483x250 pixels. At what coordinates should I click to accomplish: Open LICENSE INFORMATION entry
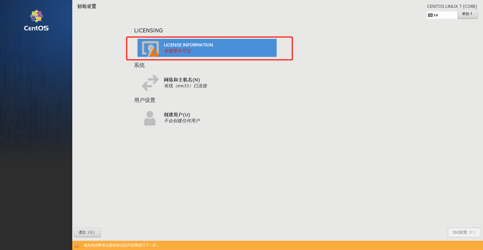pyautogui.click(x=207, y=48)
